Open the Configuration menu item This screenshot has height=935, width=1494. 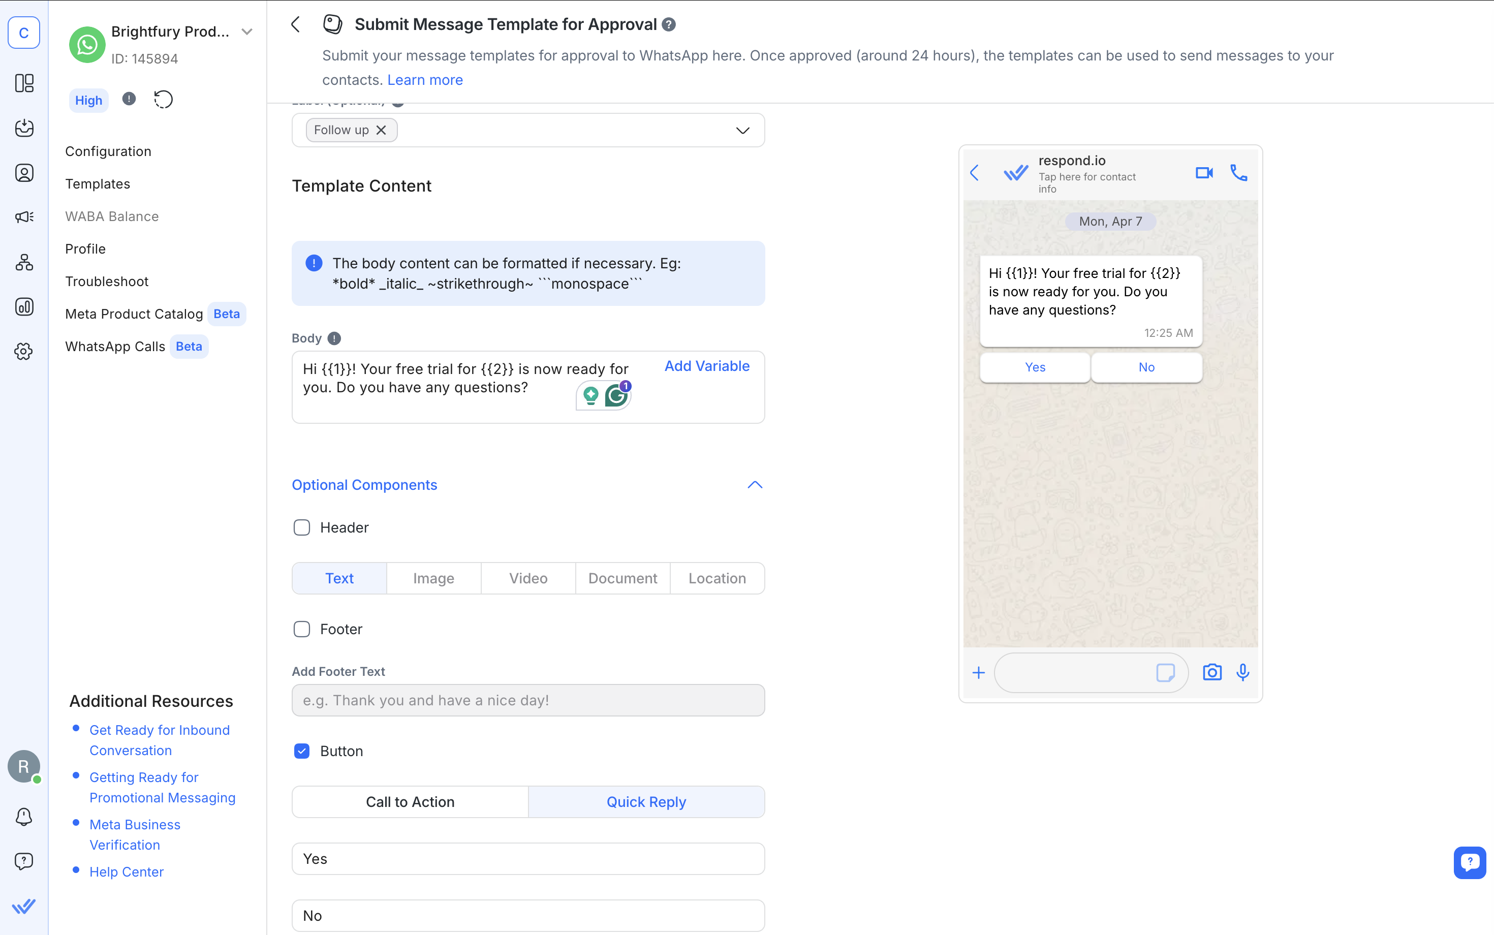click(x=108, y=151)
